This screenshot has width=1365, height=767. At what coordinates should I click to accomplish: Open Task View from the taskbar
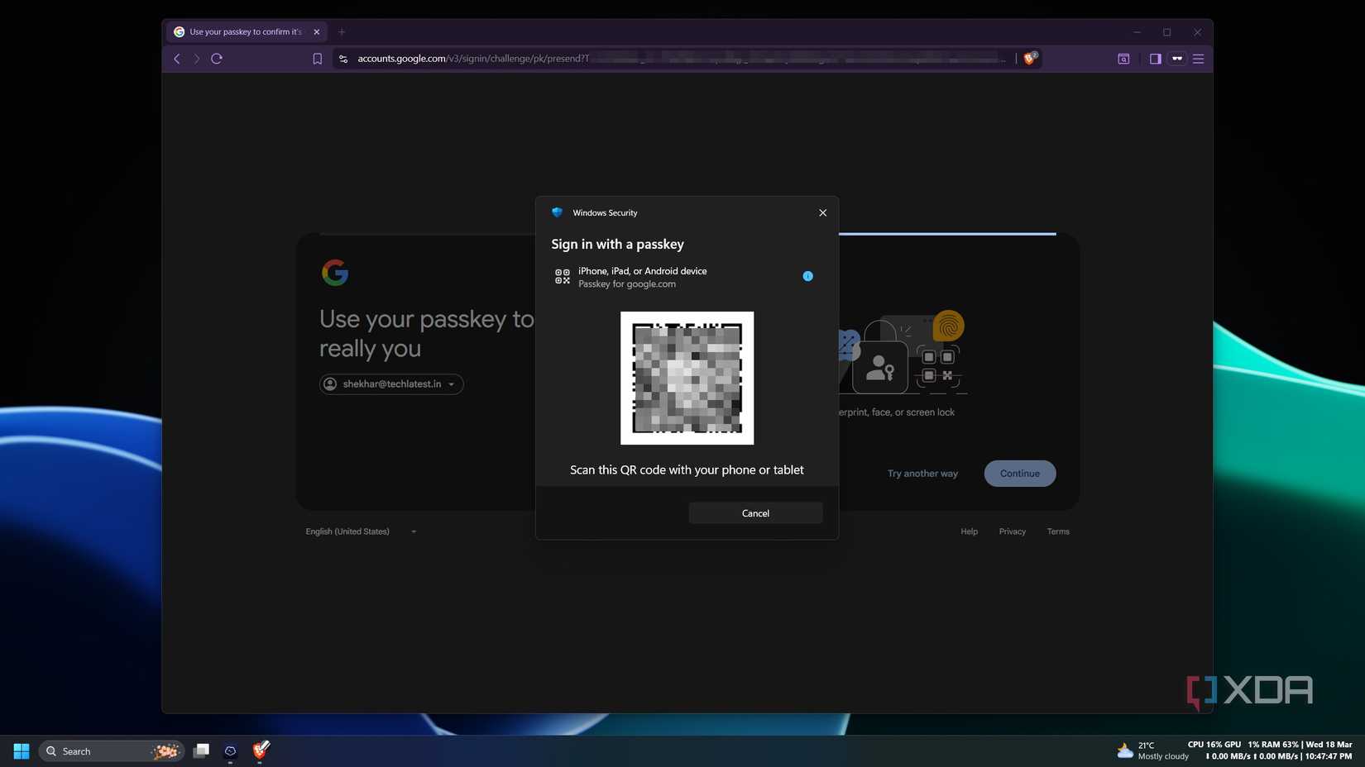(201, 750)
